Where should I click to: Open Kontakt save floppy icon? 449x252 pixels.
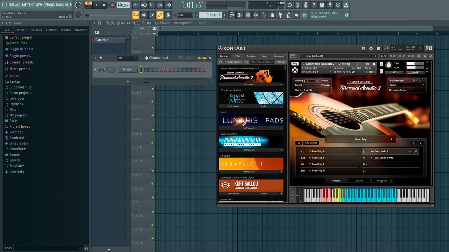pos(364,48)
